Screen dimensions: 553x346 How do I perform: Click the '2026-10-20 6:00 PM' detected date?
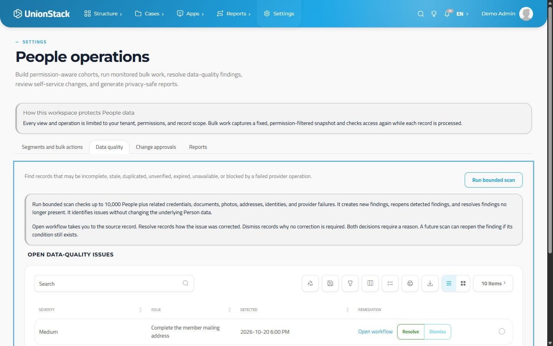click(x=265, y=332)
